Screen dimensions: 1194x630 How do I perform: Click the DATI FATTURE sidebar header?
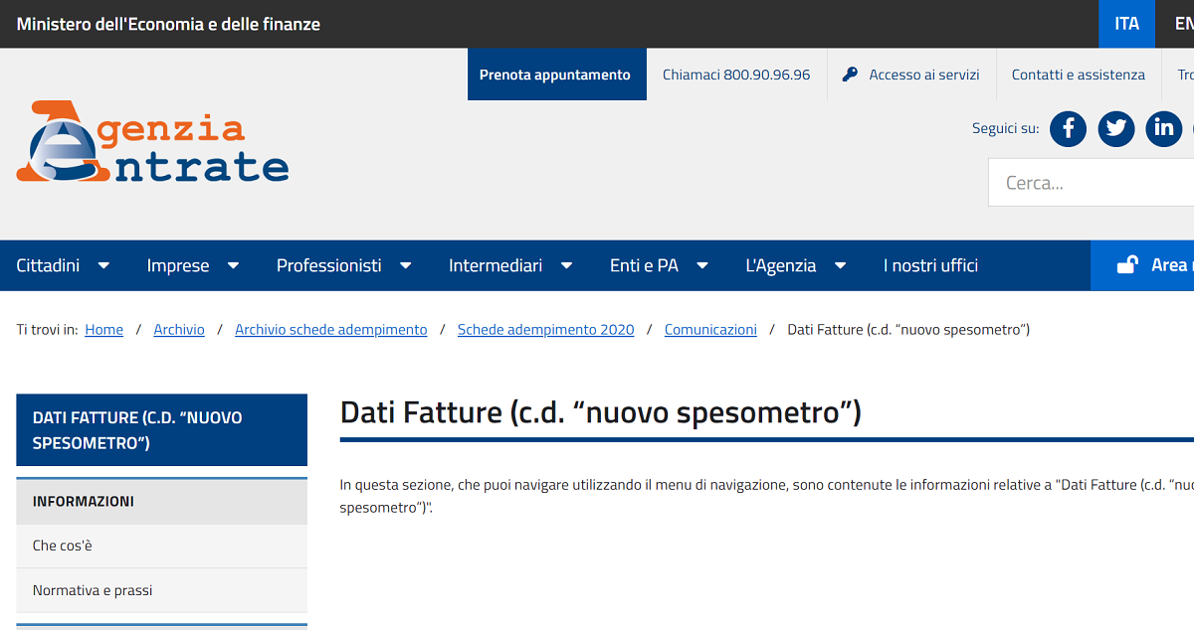161,430
